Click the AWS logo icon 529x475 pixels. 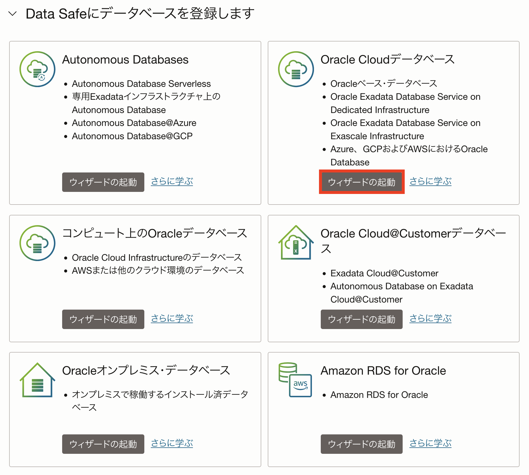click(x=300, y=386)
